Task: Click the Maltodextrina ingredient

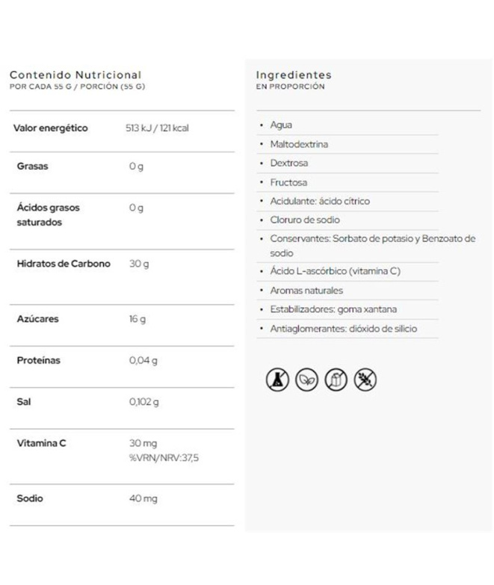Action: point(298,144)
